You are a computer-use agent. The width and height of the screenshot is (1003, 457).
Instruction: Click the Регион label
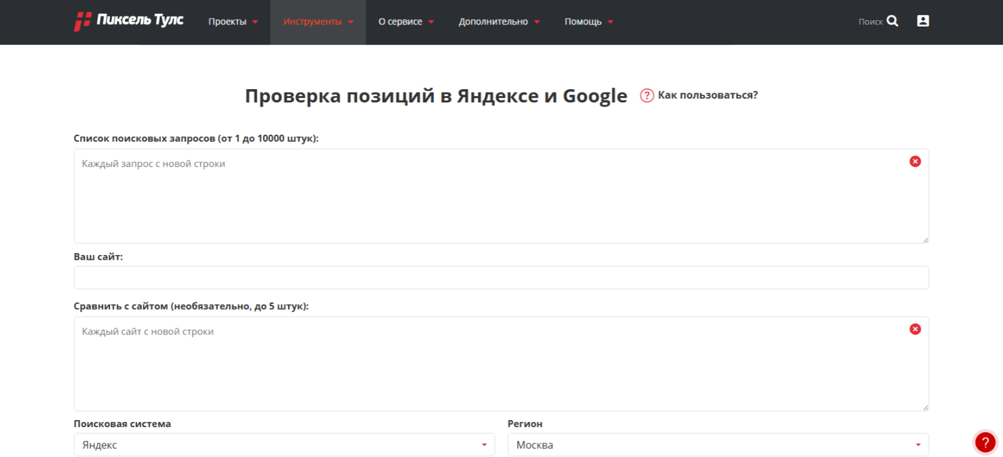(525, 424)
